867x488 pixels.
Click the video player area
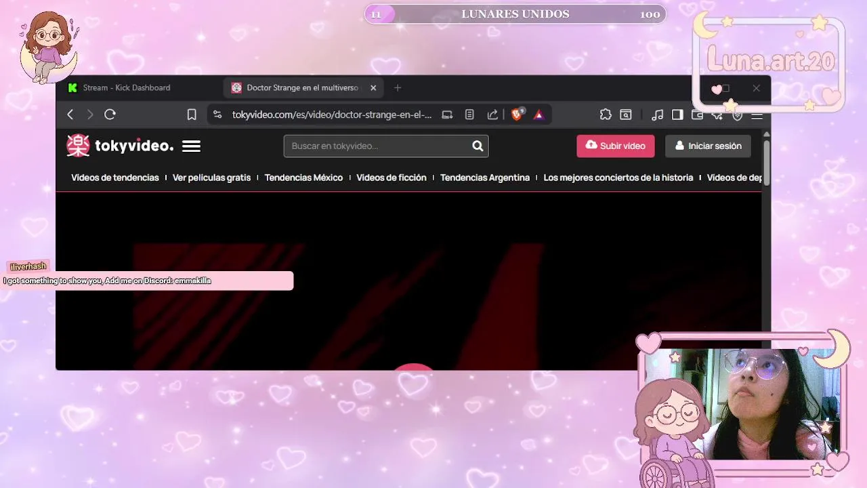[409, 281]
